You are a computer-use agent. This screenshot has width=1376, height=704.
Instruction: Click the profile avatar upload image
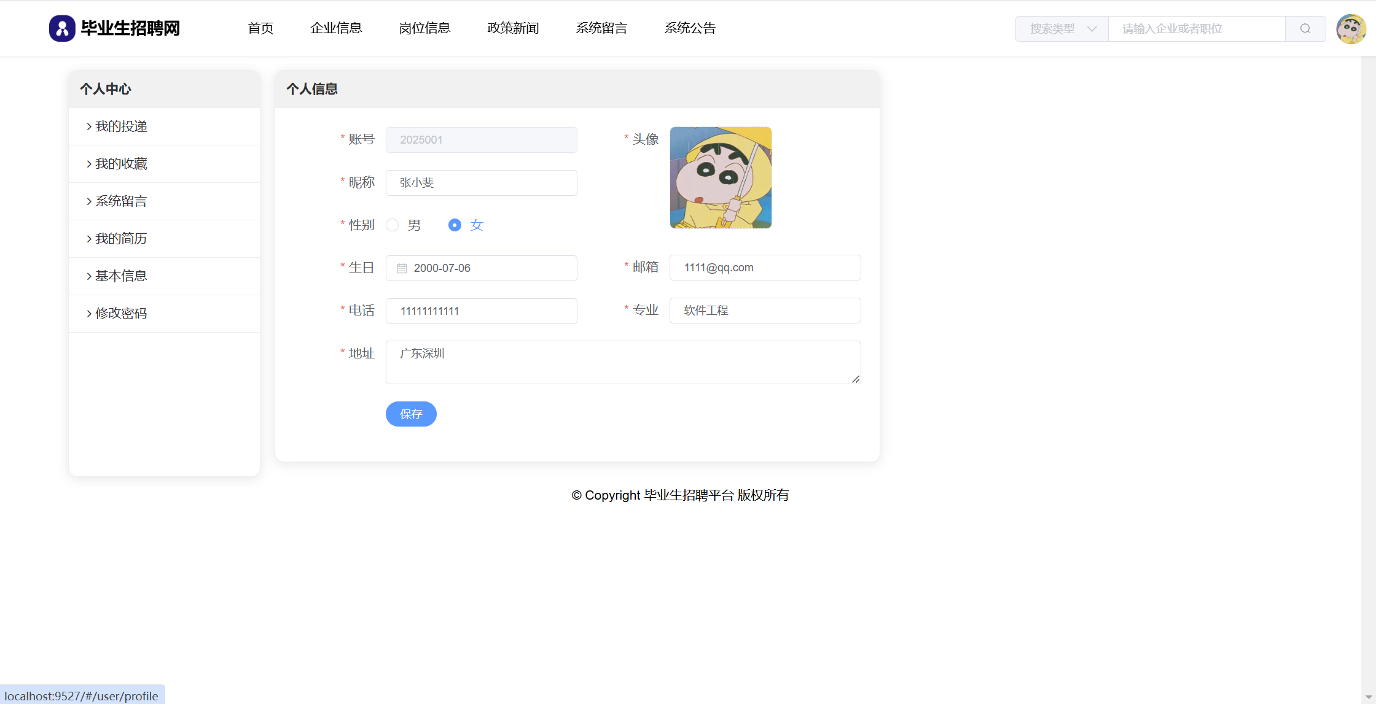(x=721, y=178)
